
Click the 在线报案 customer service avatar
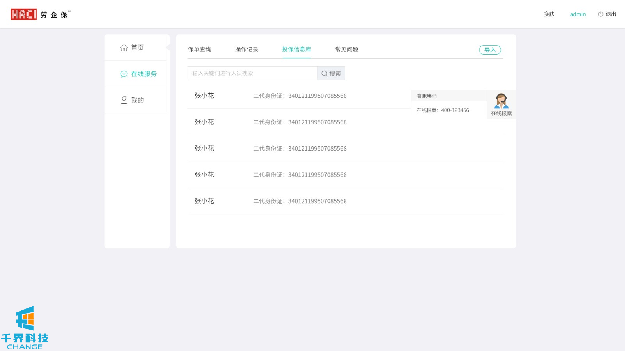tap(501, 101)
